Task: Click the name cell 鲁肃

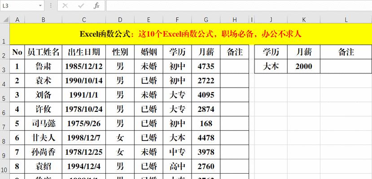Action: click(x=43, y=66)
